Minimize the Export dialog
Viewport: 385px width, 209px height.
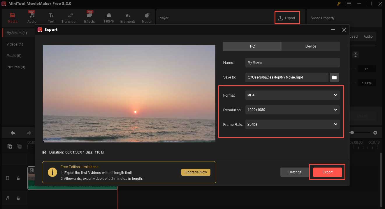pos(333,29)
